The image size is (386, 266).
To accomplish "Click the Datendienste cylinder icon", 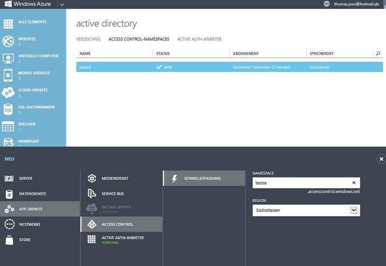I will click(9, 194).
